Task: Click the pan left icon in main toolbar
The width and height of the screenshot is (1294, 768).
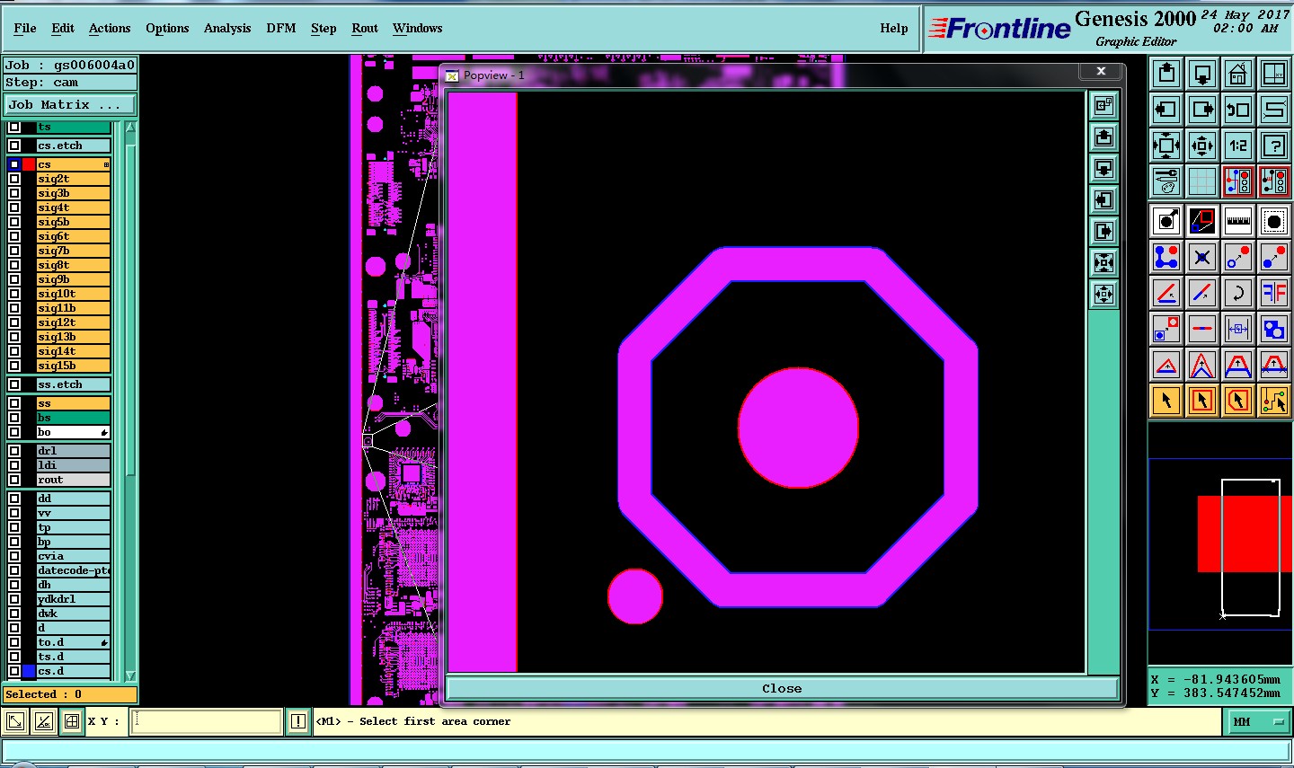Action: click(x=1166, y=110)
